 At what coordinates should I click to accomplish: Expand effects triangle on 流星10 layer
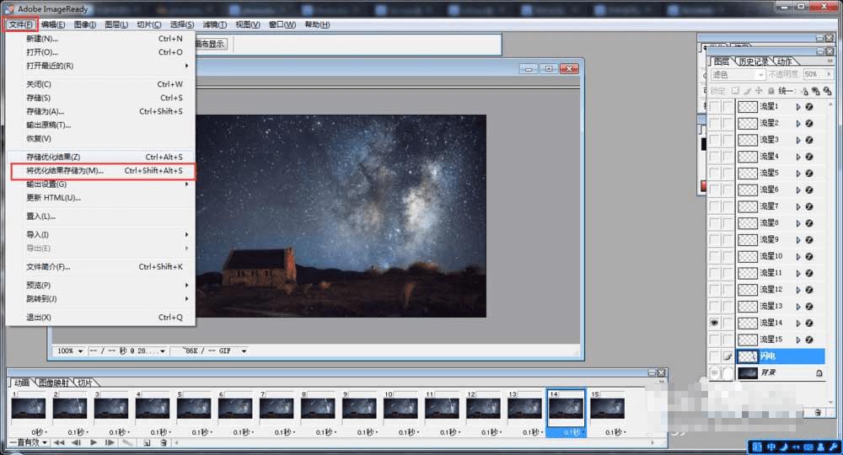(x=798, y=257)
